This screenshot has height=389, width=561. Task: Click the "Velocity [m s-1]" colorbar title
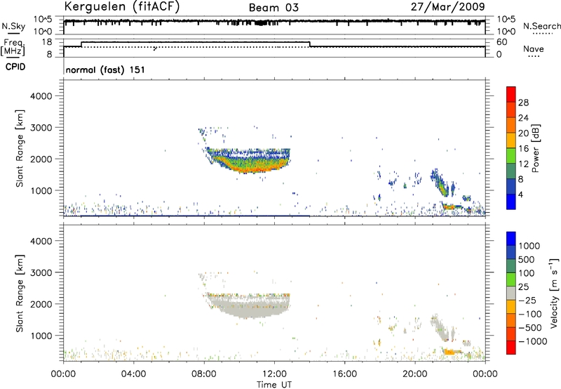point(554,293)
